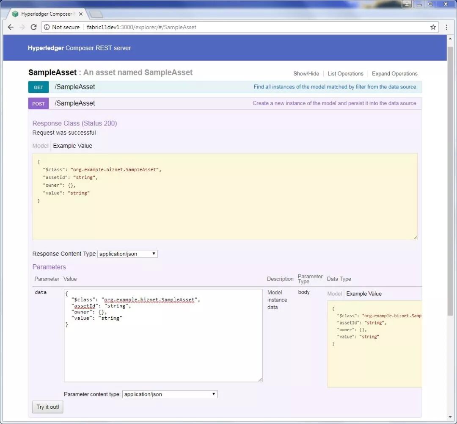Click the response example JSON box
Viewport: 457px width, 424px height.
[x=225, y=197]
